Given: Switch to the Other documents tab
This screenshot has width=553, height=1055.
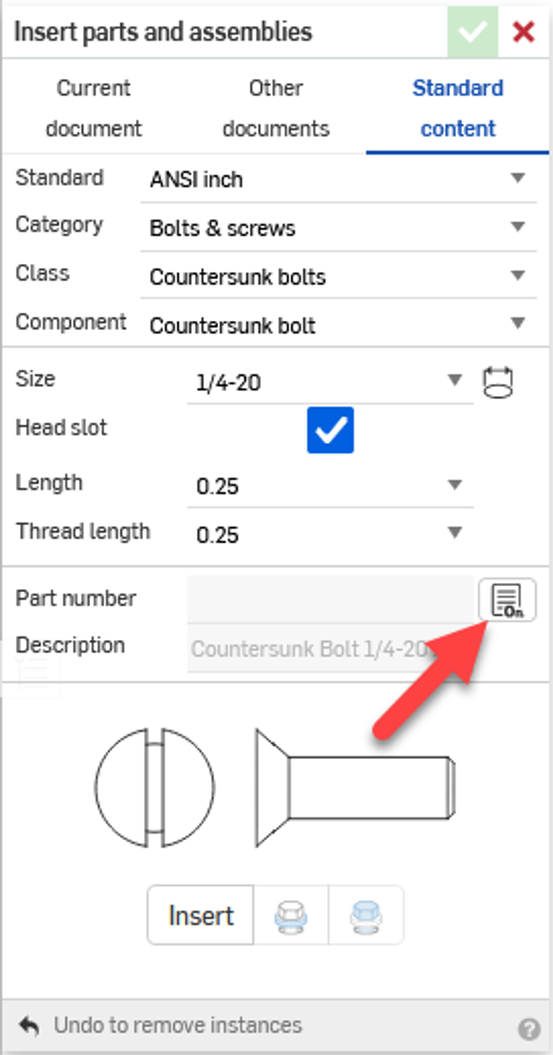Looking at the screenshot, I should [276, 108].
